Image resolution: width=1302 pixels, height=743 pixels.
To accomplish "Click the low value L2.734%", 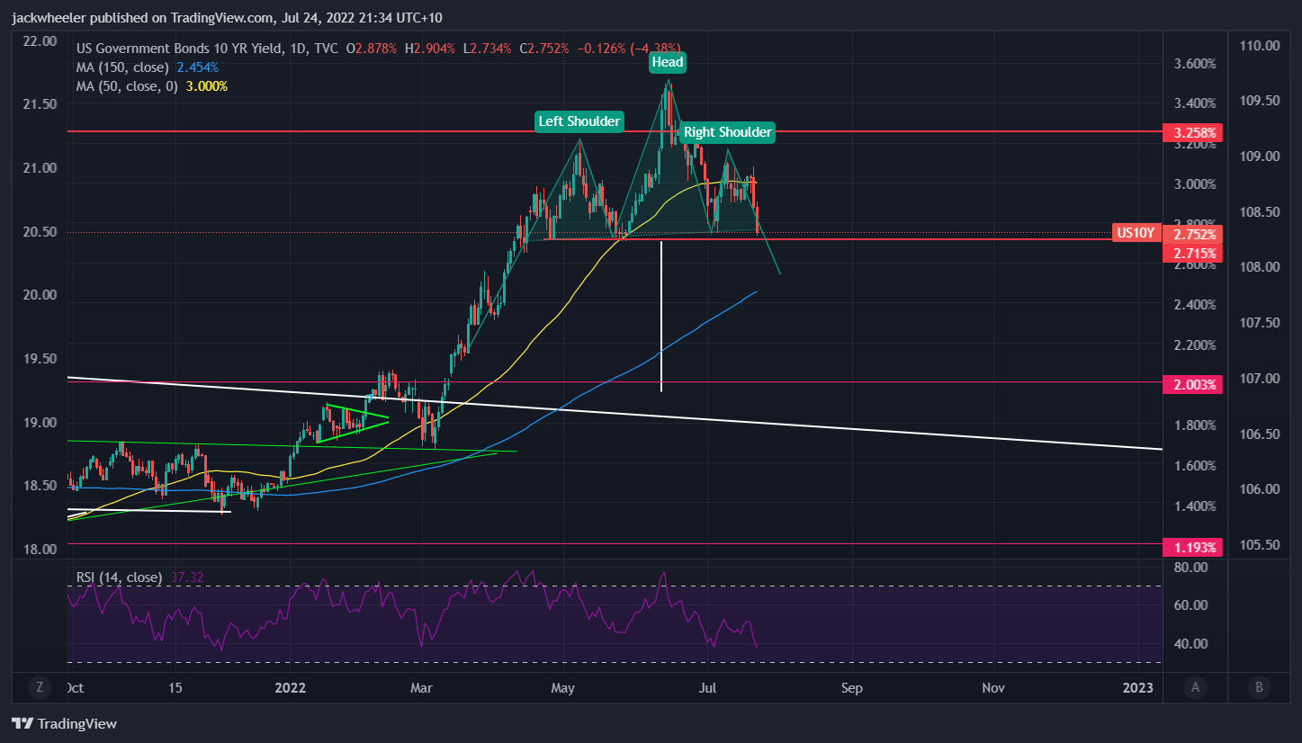I will (488, 49).
